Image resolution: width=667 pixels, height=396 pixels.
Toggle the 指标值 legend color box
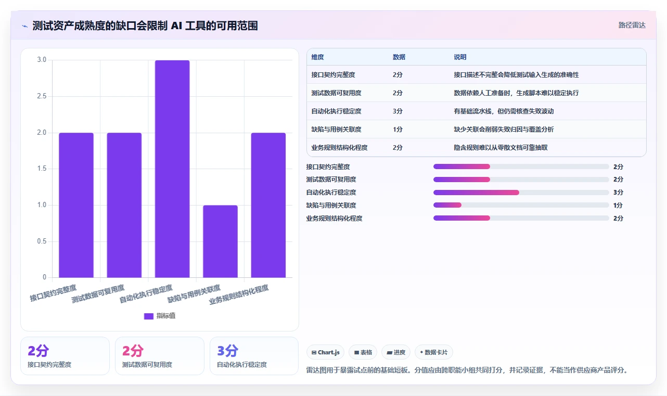click(149, 316)
